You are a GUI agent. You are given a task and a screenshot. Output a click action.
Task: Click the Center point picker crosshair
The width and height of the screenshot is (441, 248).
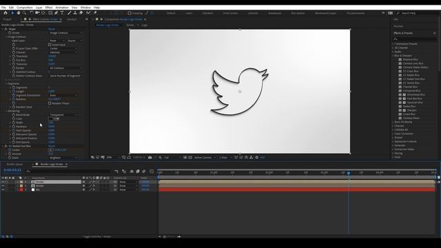(x=51, y=150)
